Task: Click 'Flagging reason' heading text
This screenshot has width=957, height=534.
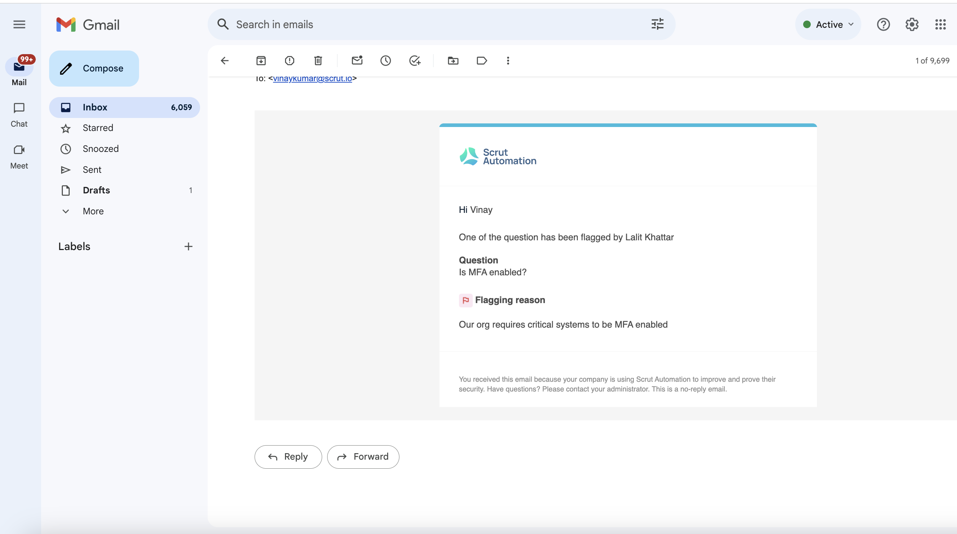Action: coord(510,300)
